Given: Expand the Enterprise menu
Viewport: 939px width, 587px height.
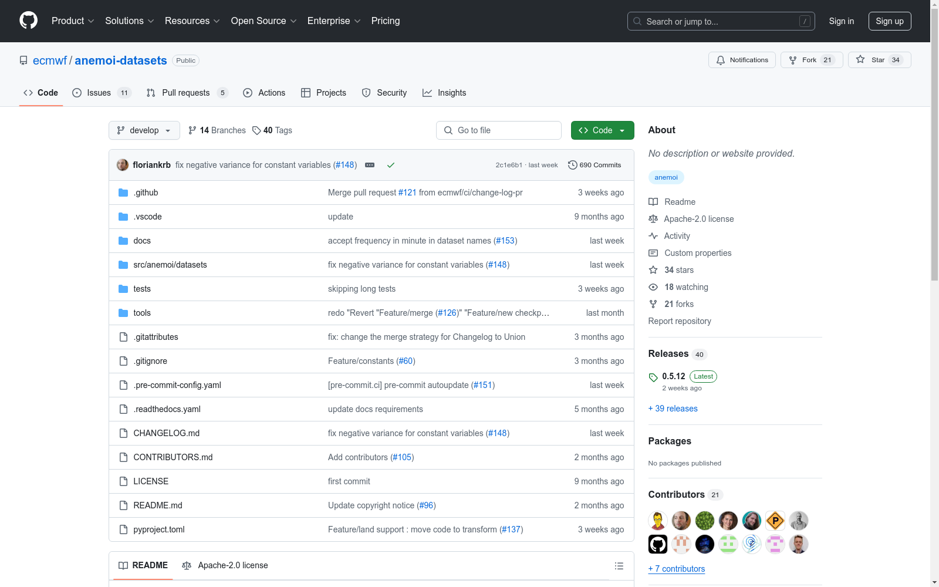Looking at the screenshot, I should 334,21.
